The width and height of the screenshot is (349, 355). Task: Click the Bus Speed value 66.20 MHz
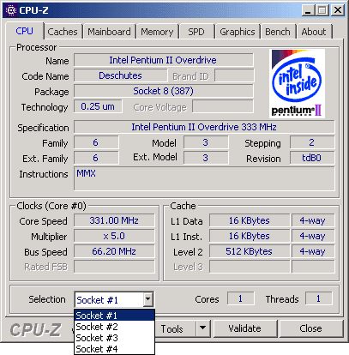(114, 251)
